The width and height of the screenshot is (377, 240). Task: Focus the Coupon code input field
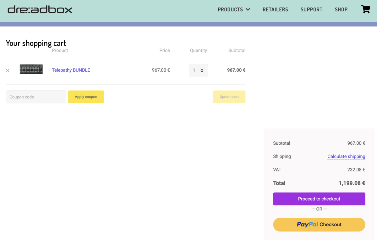(36, 97)
